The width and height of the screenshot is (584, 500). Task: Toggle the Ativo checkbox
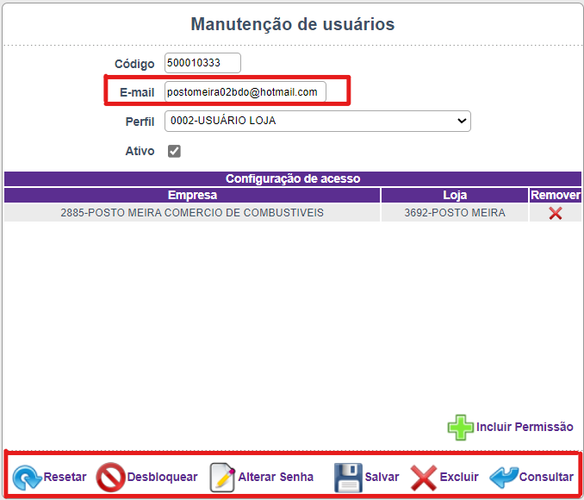point(174,151)
